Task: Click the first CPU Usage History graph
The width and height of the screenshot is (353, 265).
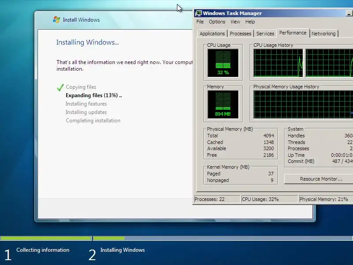Action: pos(278,63)
